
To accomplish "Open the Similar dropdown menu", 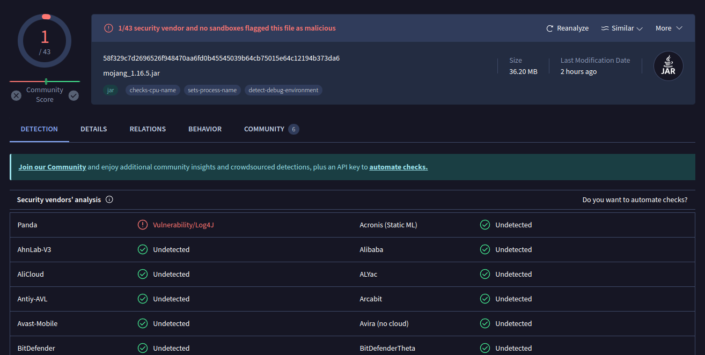I will (622, 28).
